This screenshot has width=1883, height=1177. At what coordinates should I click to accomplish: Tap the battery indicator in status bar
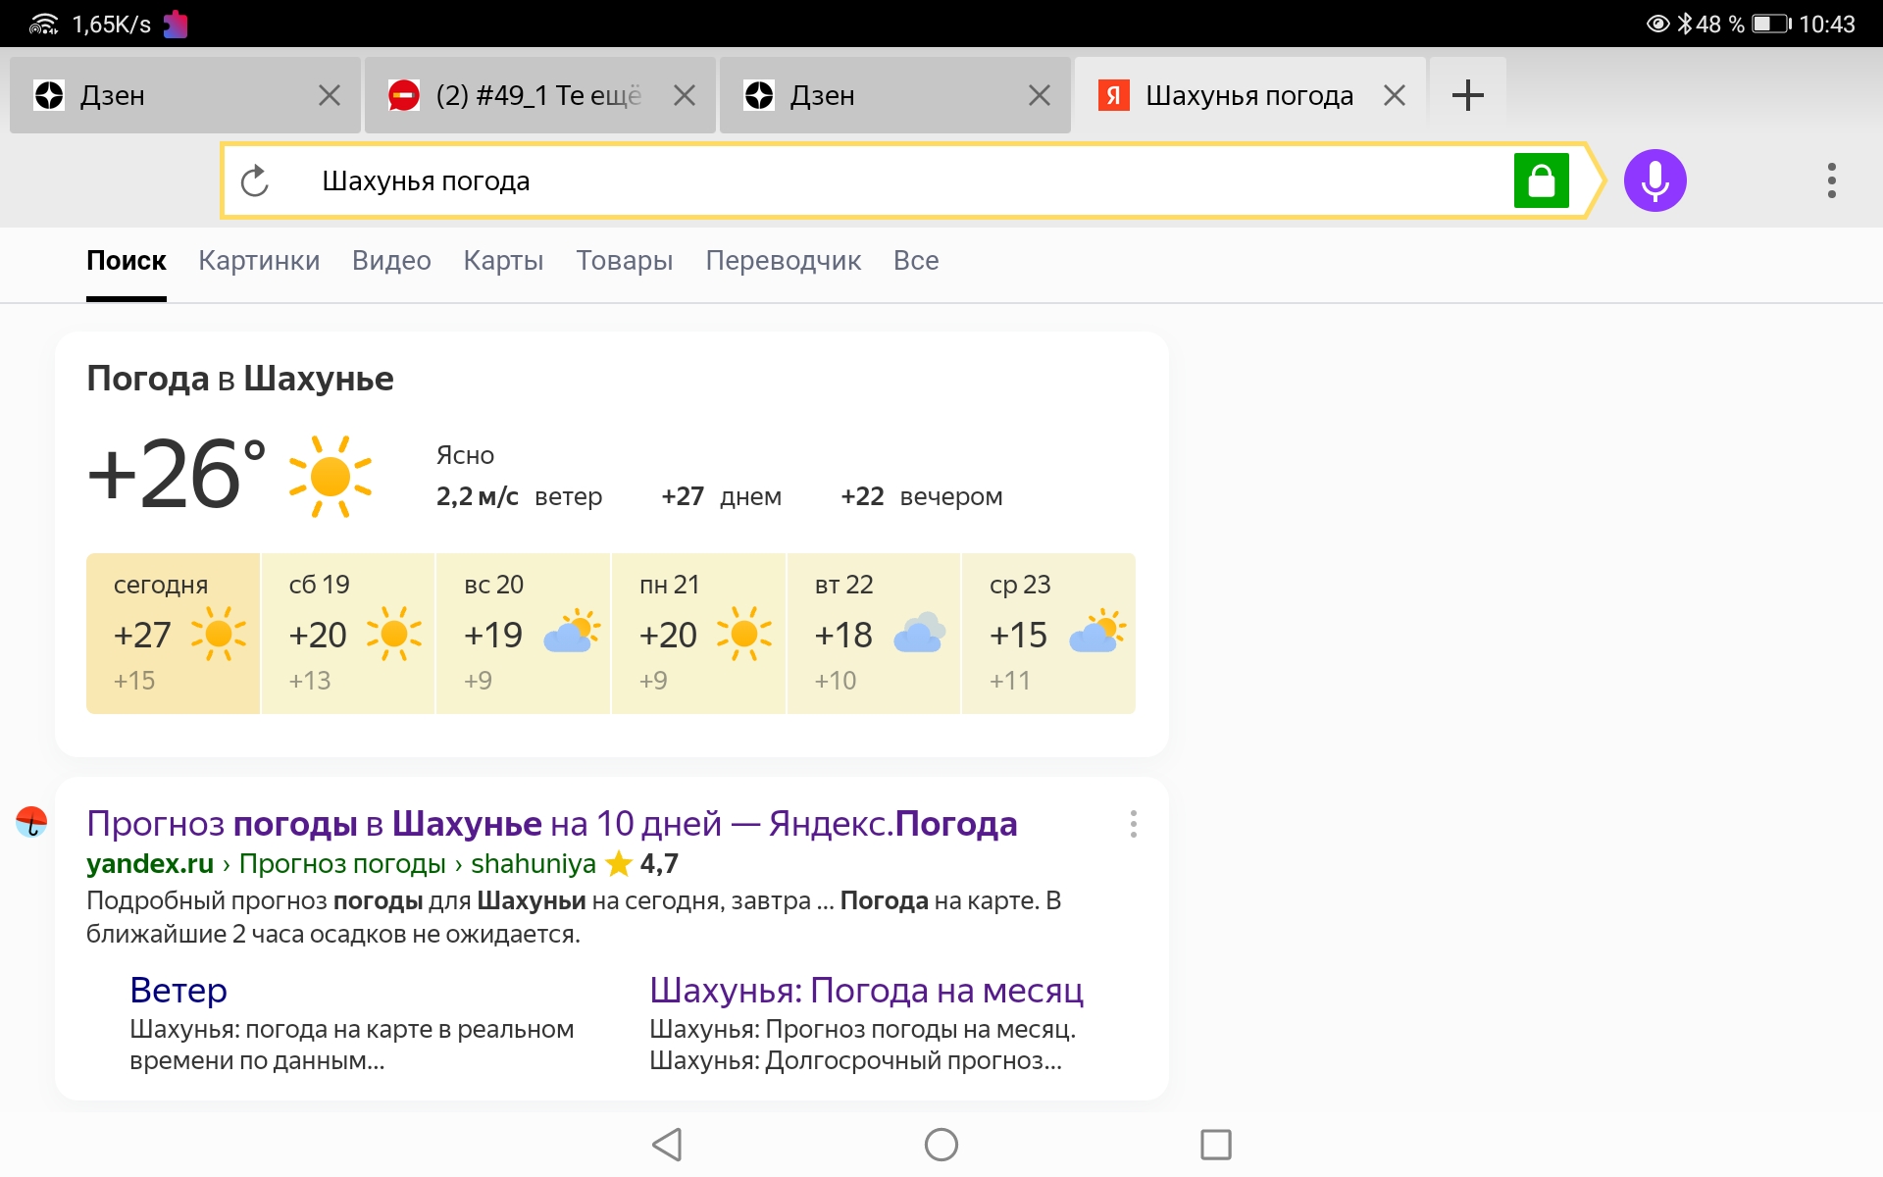(x=1771, y=24)
